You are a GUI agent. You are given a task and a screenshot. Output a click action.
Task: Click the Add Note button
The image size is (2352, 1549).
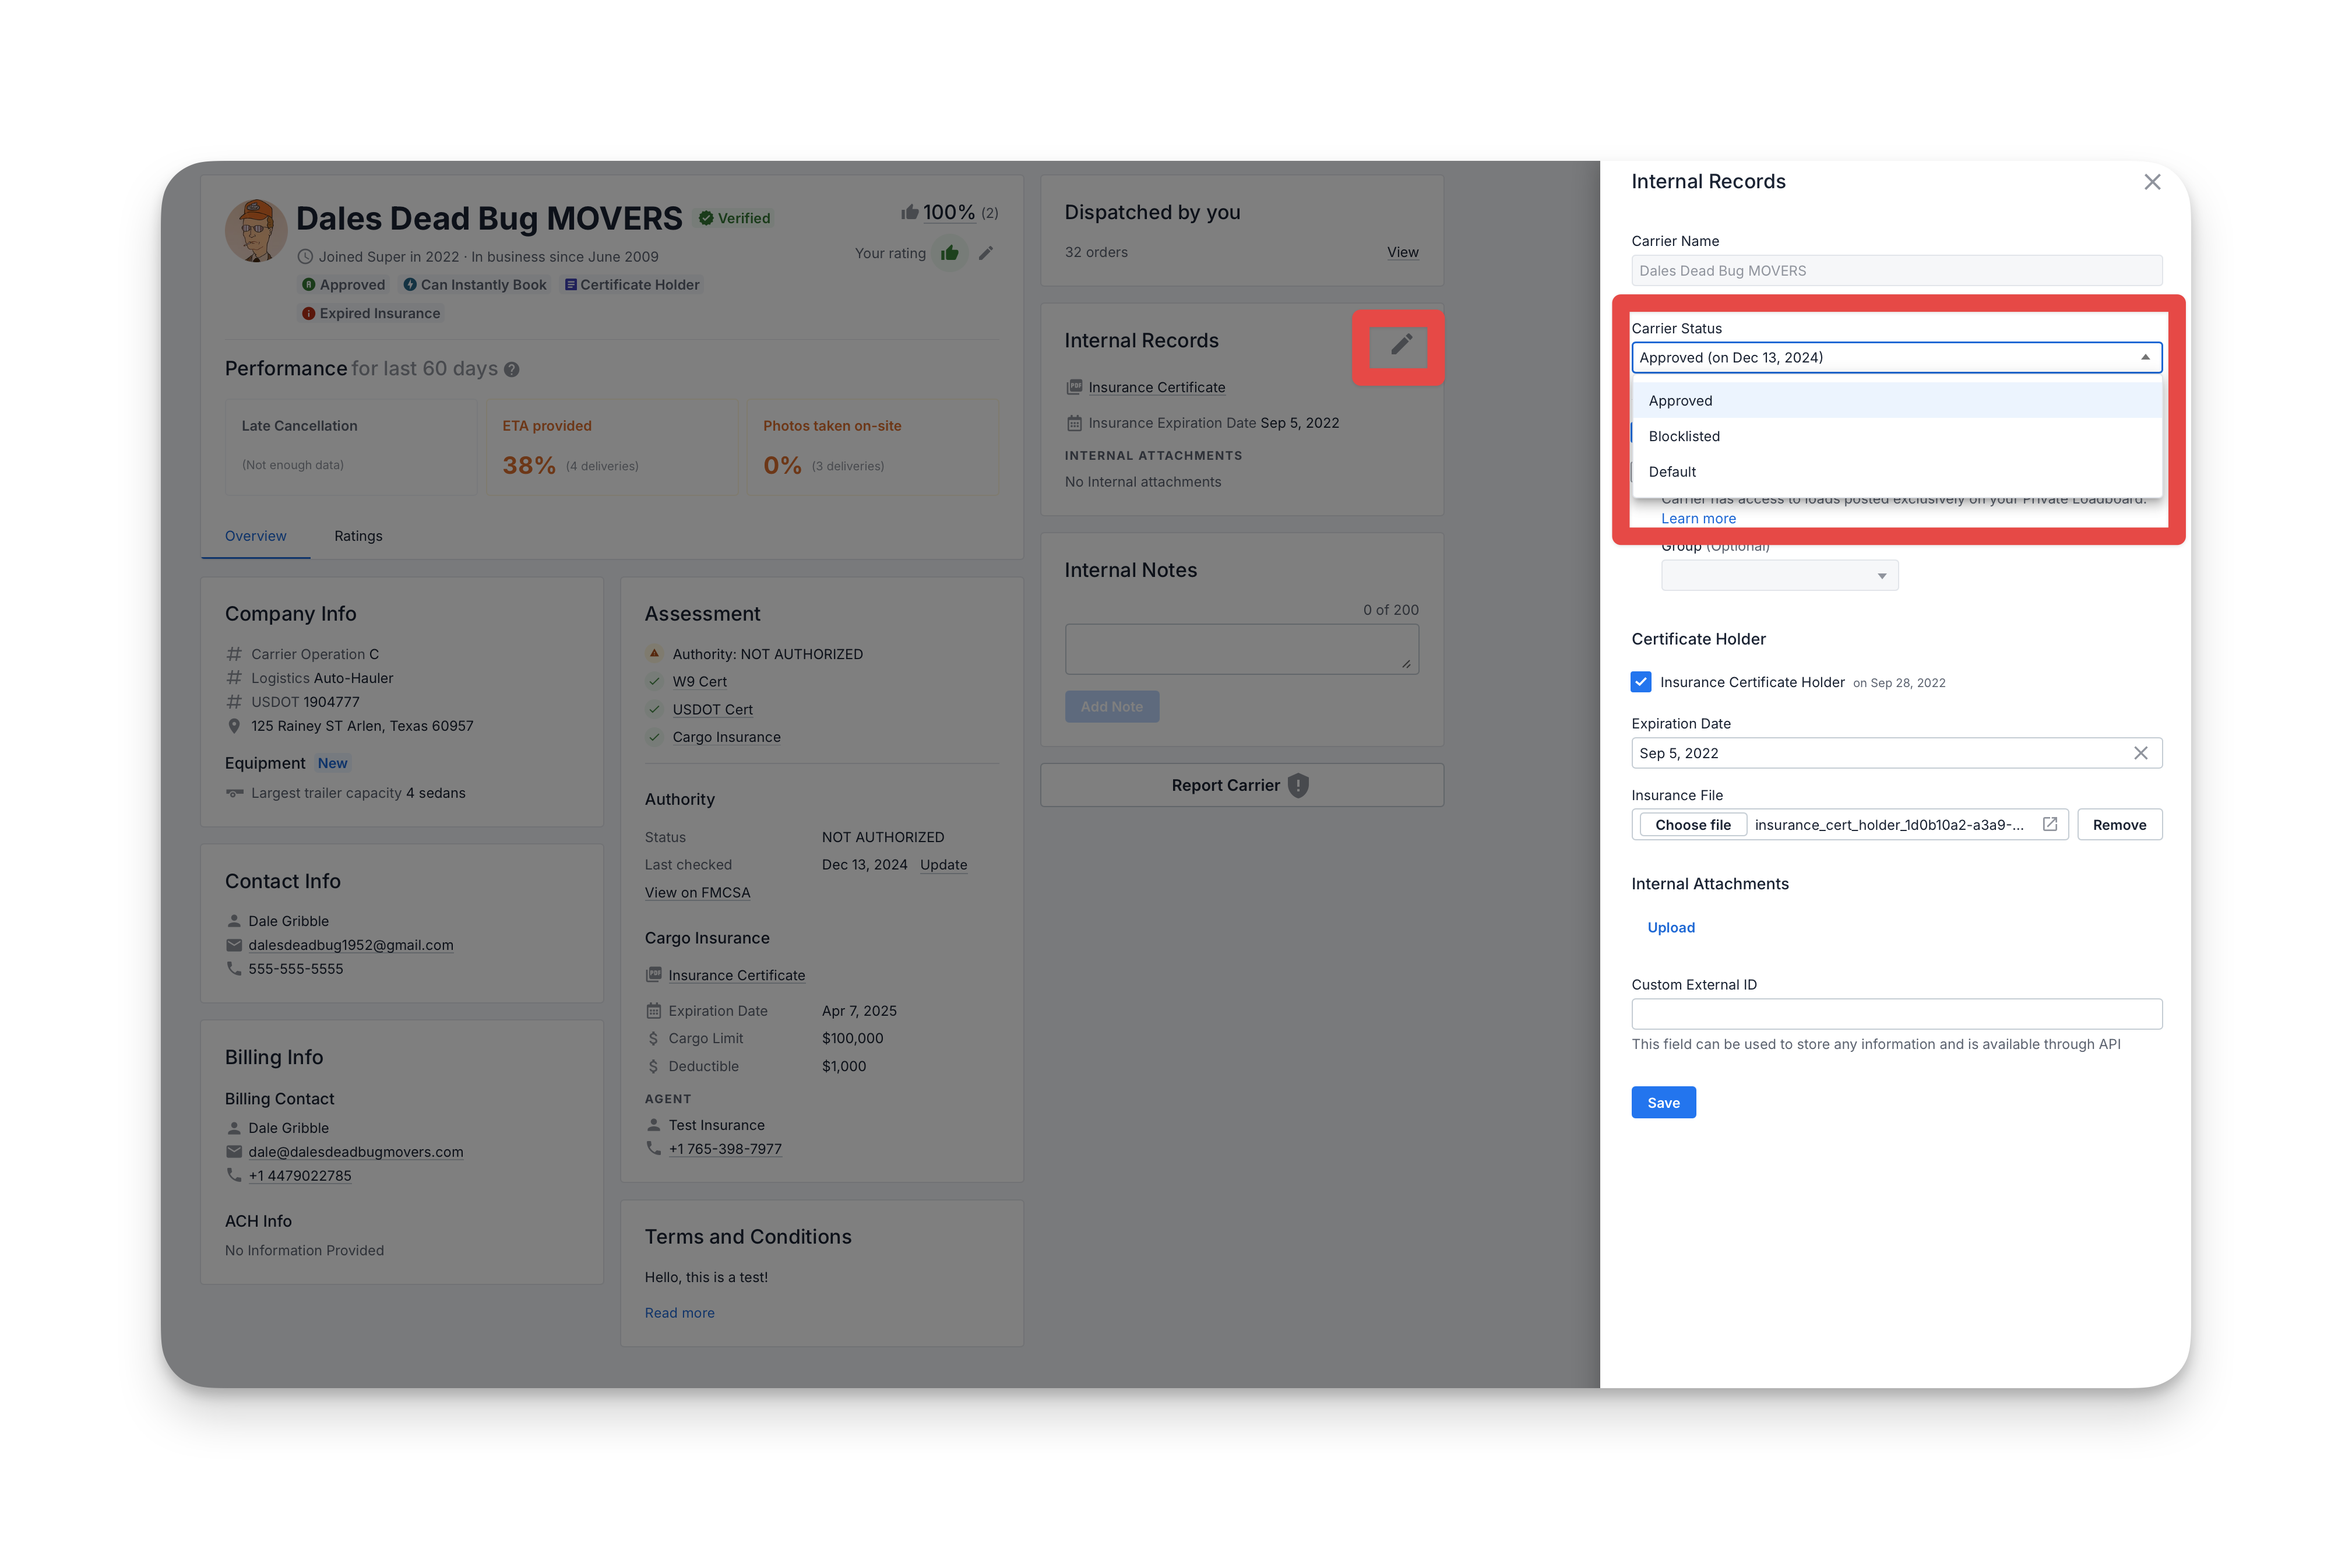point(1111,707)
